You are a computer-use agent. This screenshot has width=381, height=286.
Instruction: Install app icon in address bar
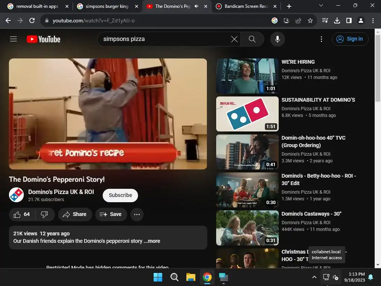[x=286, y=21]
